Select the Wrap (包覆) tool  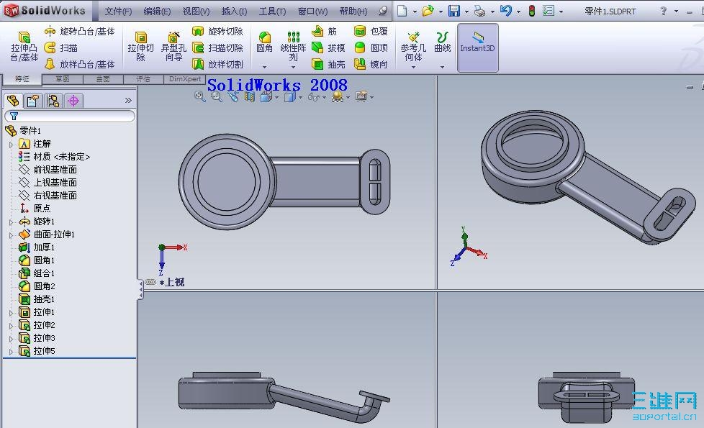[371, 31]
